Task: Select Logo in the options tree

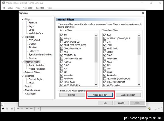Action: pyautogui.click(x=31, y=30)
